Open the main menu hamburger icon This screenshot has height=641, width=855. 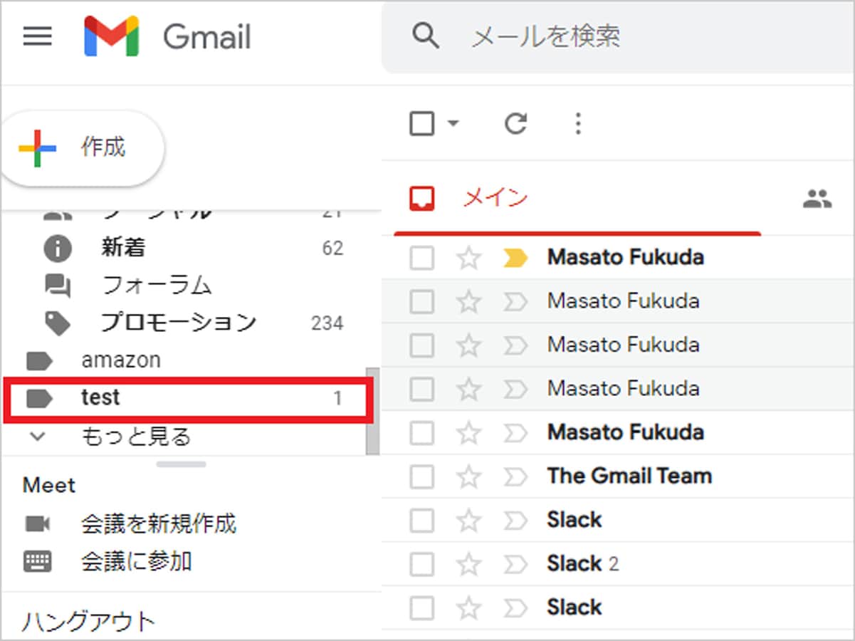pos(37,36)
